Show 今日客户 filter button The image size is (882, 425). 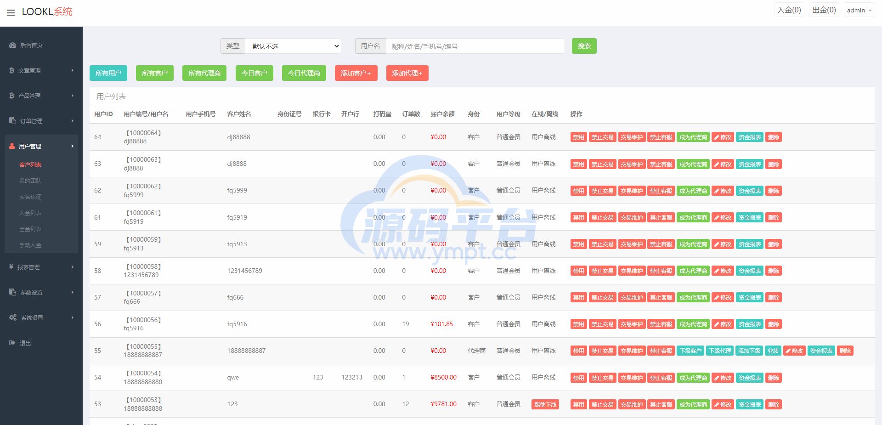click(x=254, y=73)
